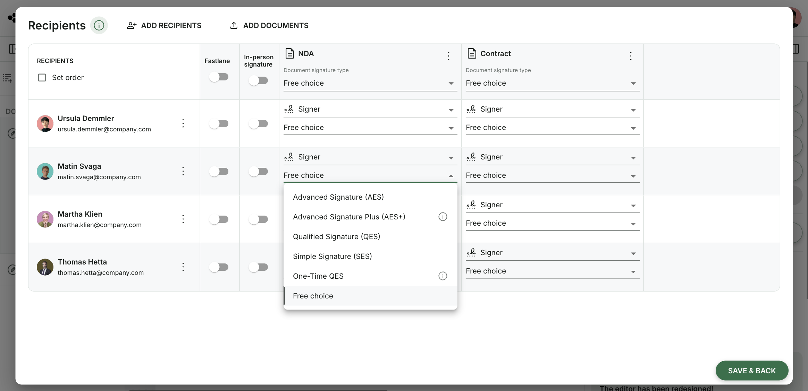Open NDA document three-dot menu
The height and width of the screenshot is (391, 808).
[448, 56]
